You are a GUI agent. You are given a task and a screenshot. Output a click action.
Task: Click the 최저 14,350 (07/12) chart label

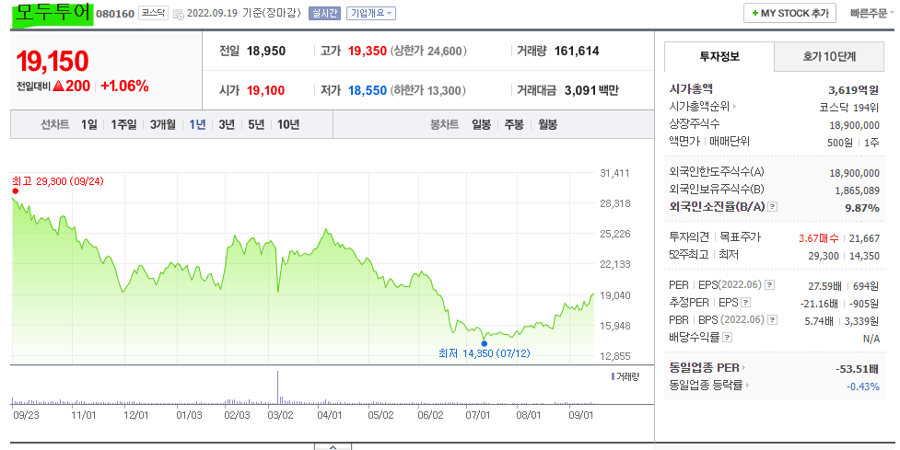(x=484, y=353)
